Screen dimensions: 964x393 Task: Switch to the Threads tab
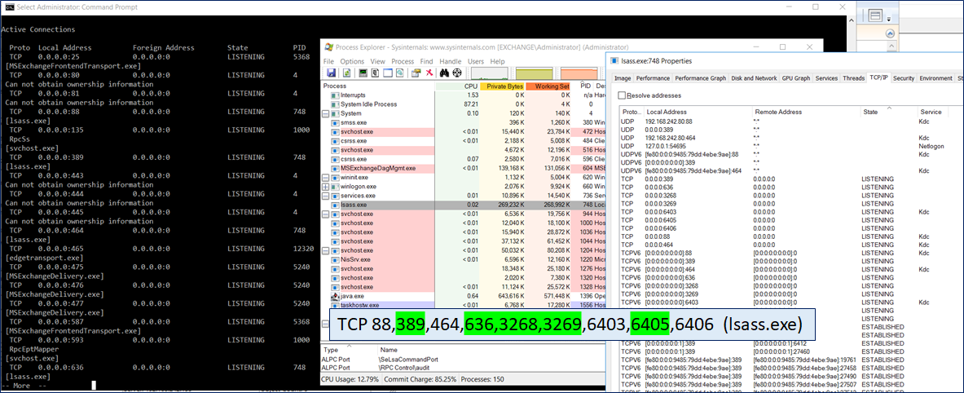click(x=853, y=78)
